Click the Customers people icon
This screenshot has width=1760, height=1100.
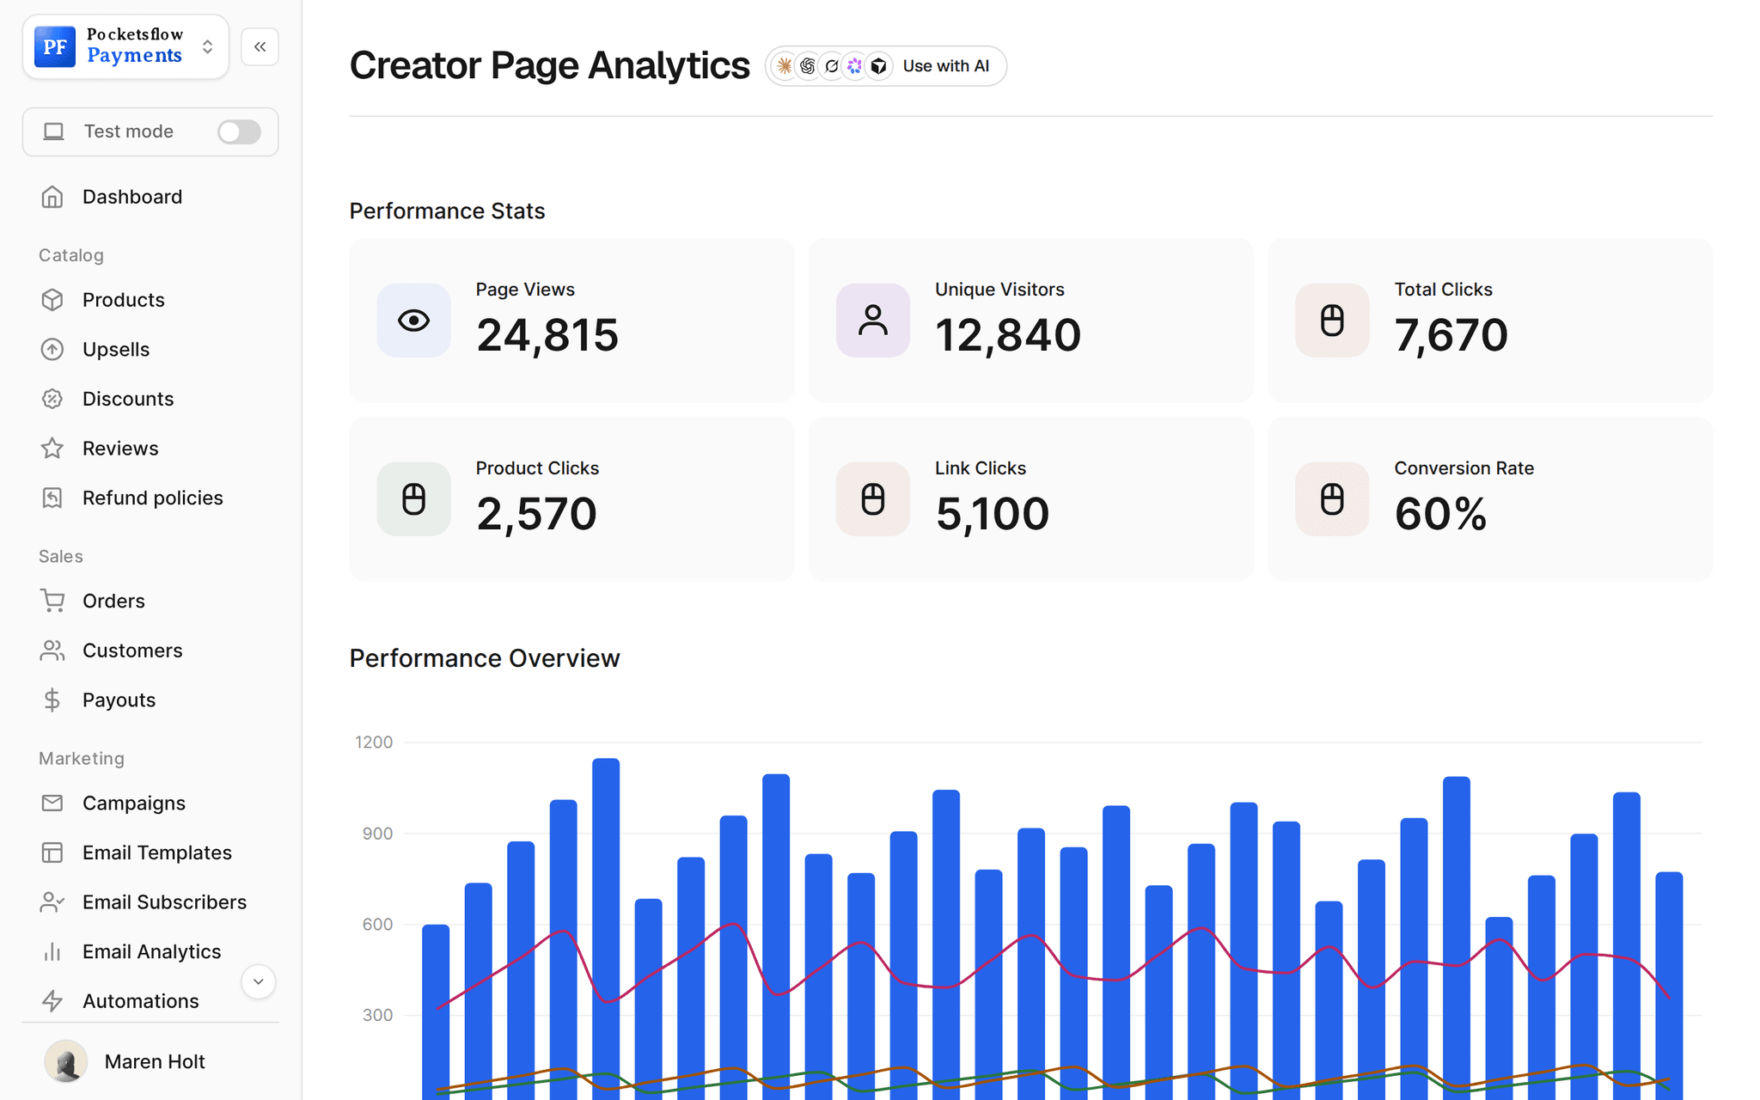(52, 651)
